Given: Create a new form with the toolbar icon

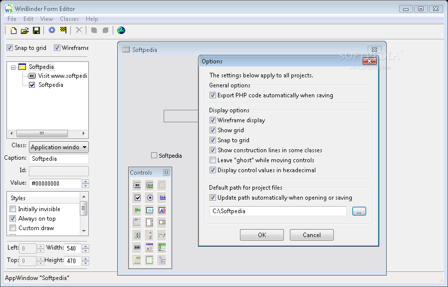Looking at the screenshot, I should pos(13,30).
